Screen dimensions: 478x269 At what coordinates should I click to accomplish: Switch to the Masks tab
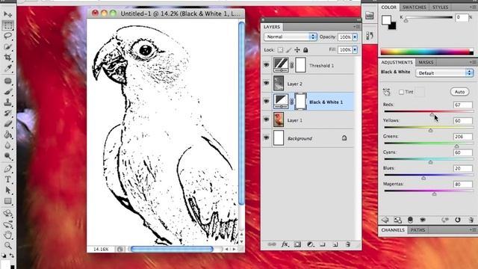pyautogui.click(x=426, y=62)
